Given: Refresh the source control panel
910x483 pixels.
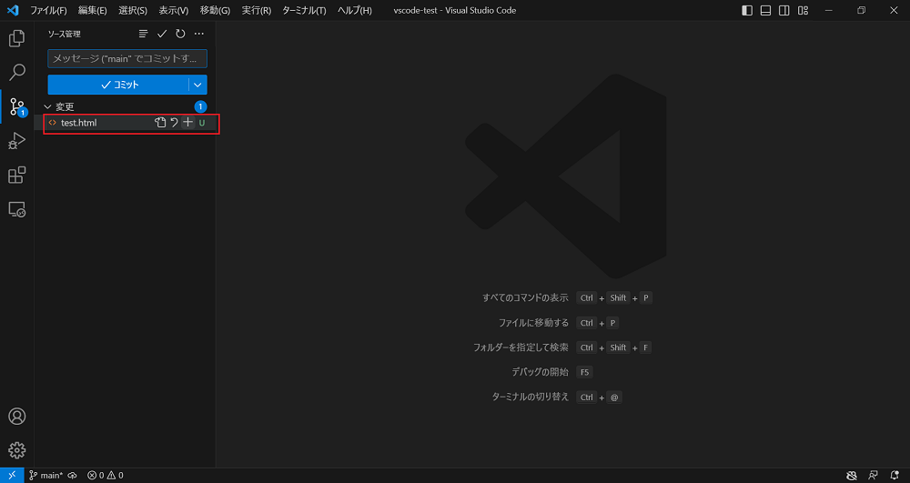Looking at the screenshot, I should point(180,34).
